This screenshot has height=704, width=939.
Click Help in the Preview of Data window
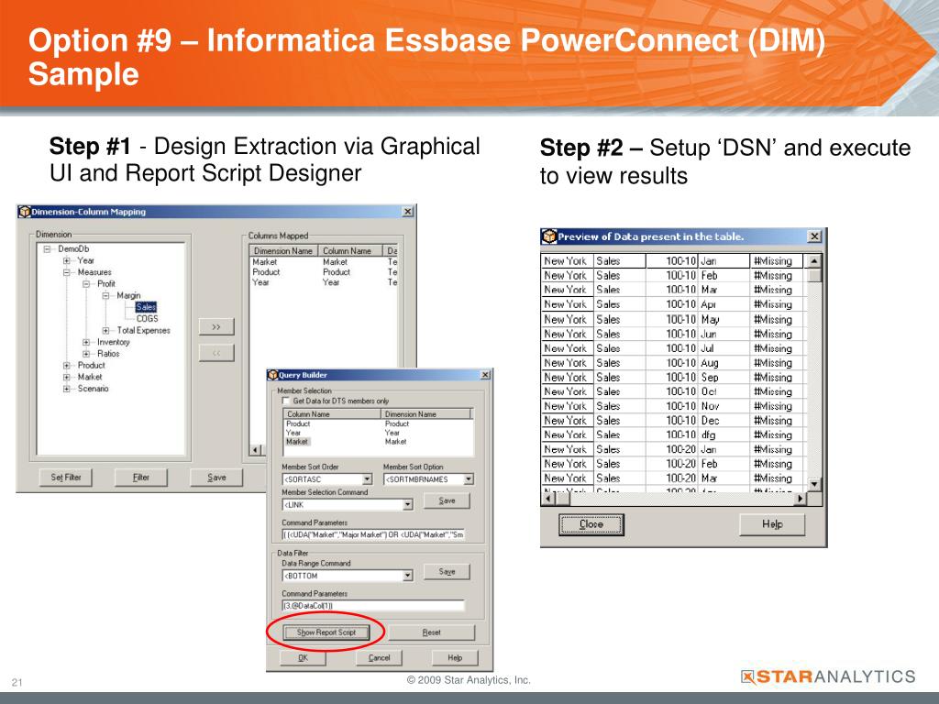[x=772, y=524]
